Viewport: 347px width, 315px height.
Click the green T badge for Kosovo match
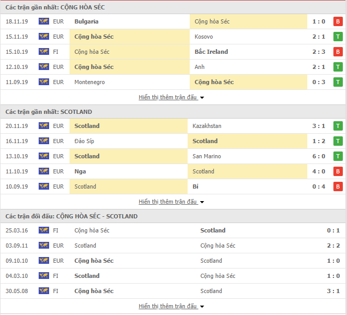(338, 37)
